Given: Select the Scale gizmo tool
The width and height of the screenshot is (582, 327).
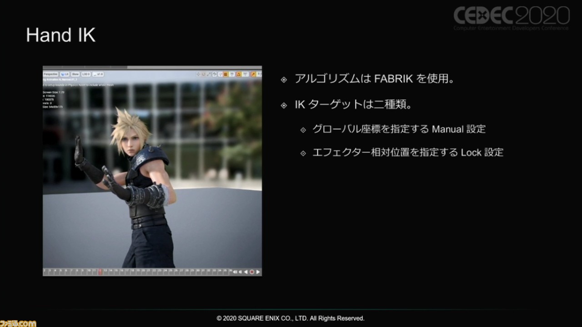Looking at the screenshot, I should coord(209,74).
